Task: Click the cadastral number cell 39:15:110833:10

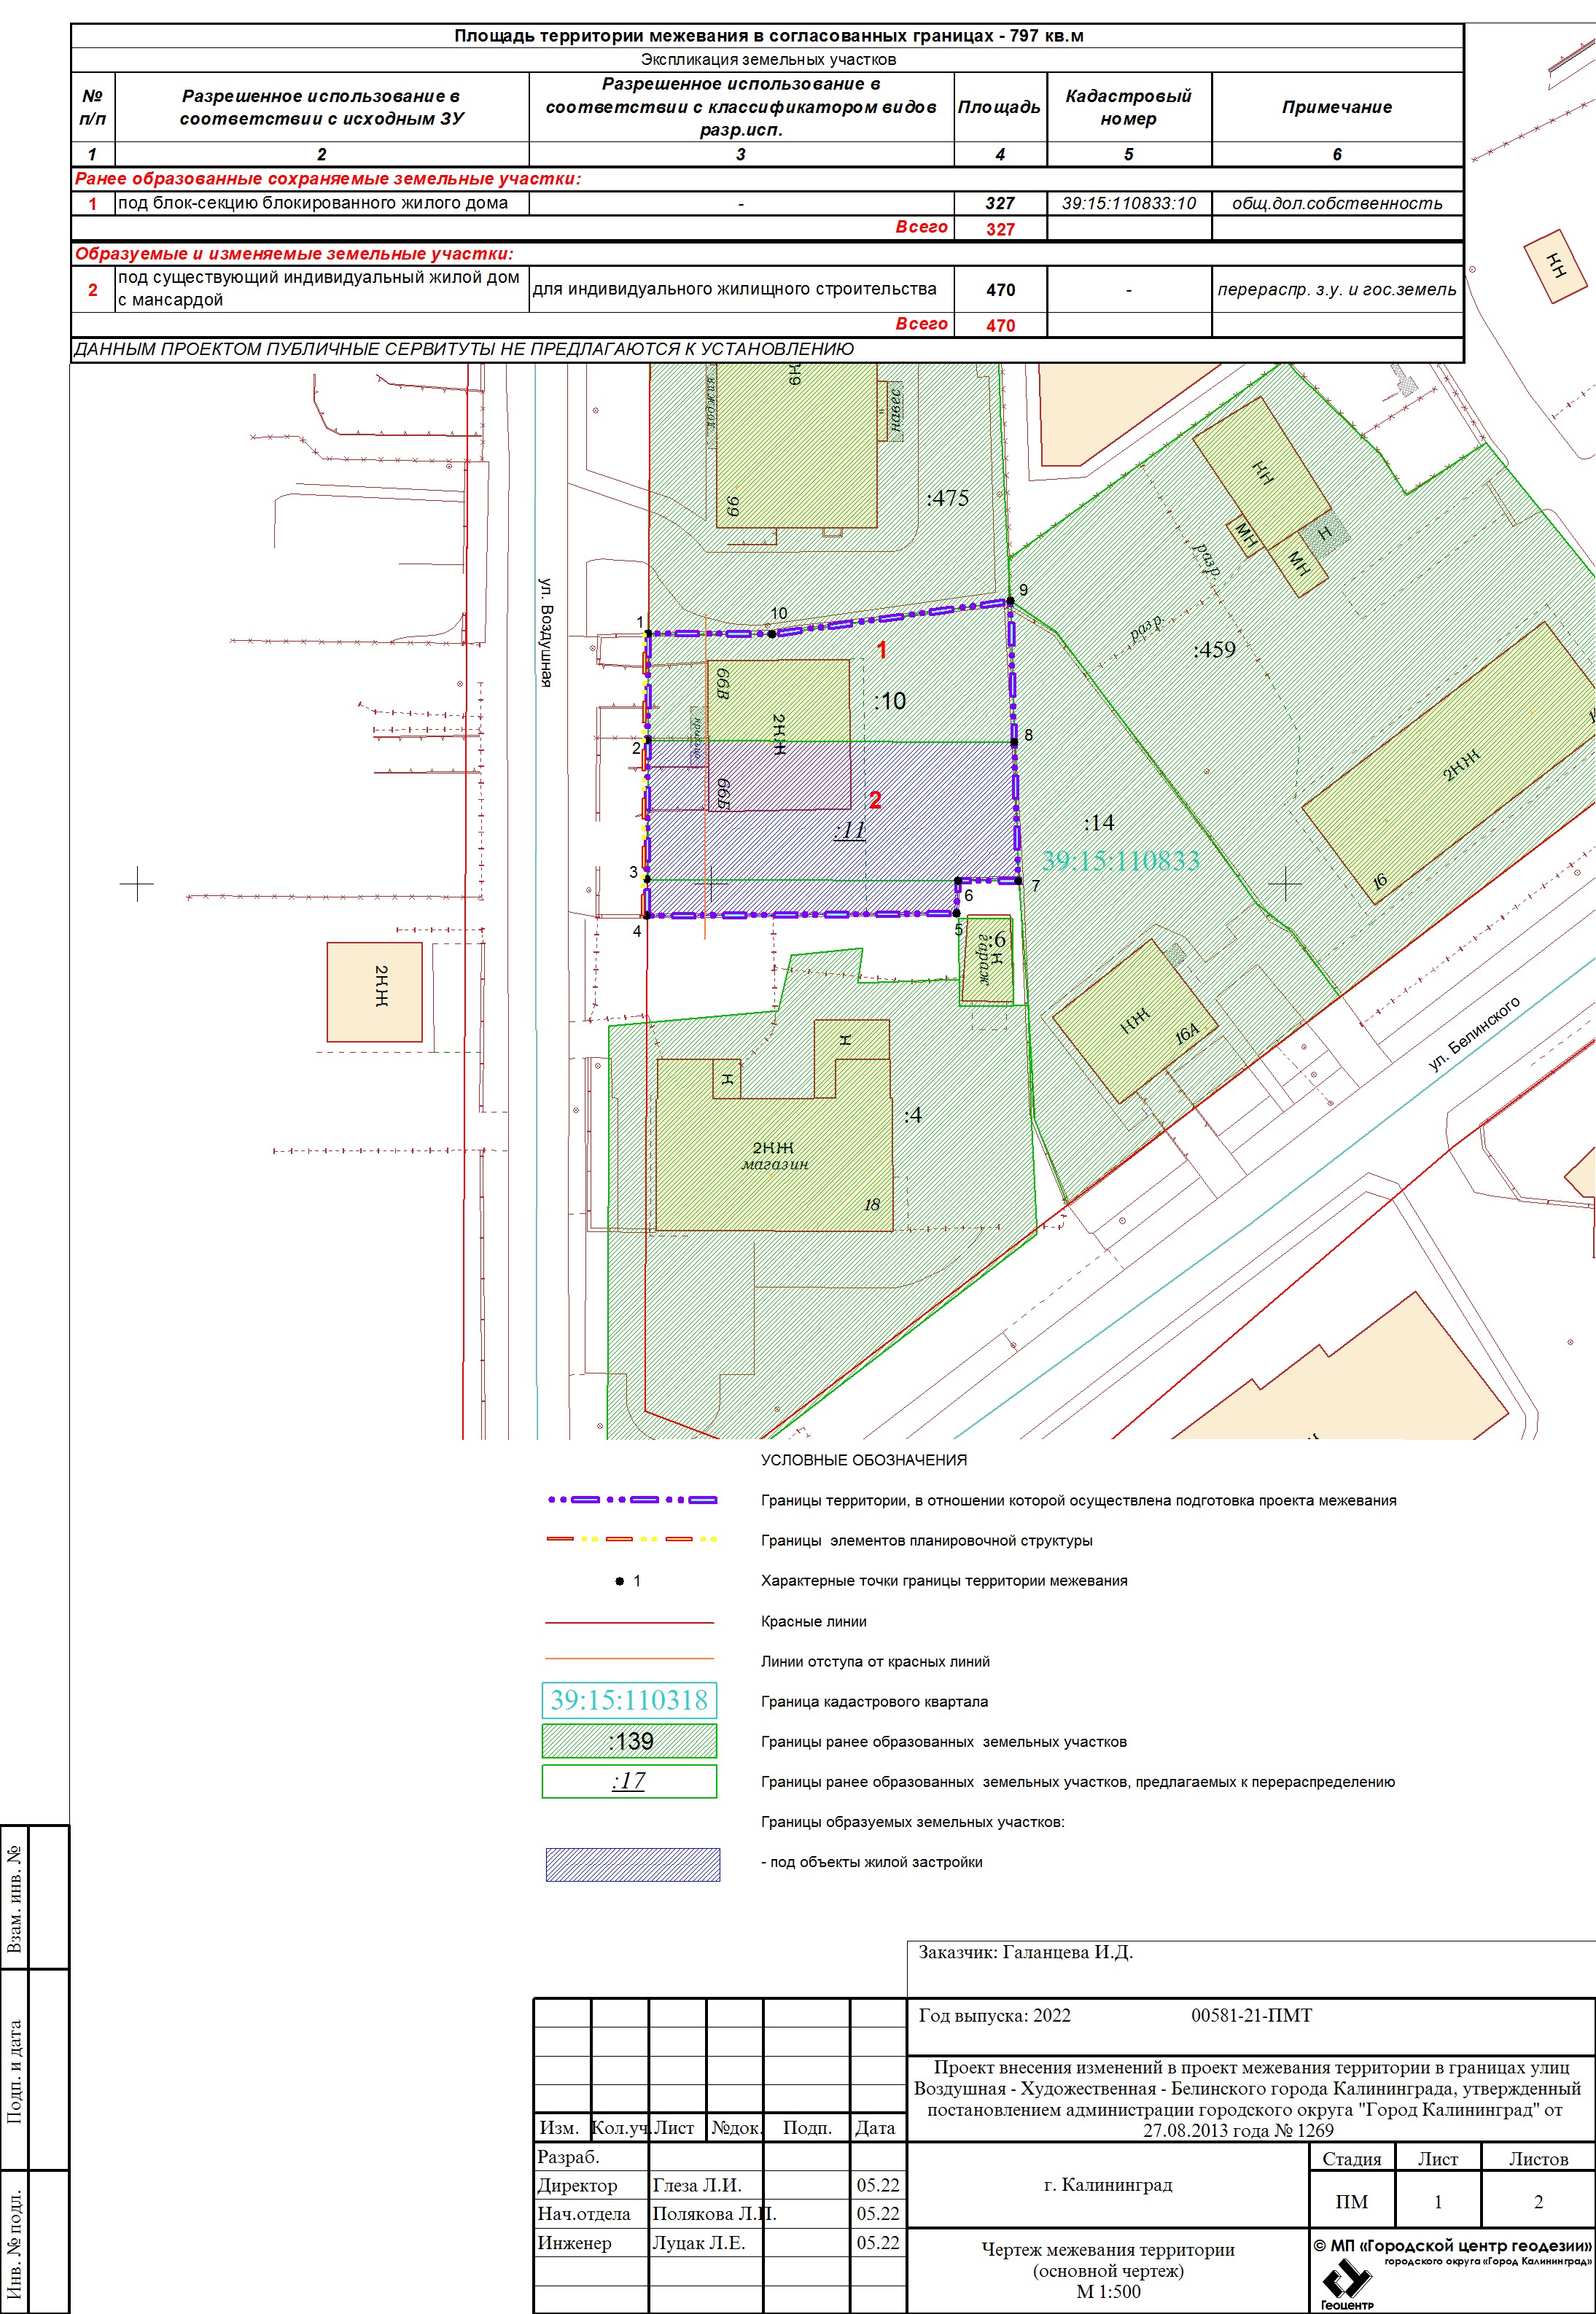Action: tap(1128, 203)
